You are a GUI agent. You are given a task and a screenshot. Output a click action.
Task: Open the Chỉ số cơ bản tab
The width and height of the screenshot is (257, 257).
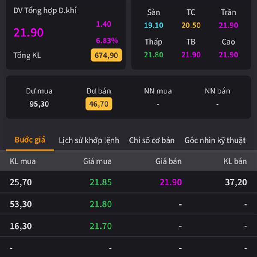coord(152,140)
